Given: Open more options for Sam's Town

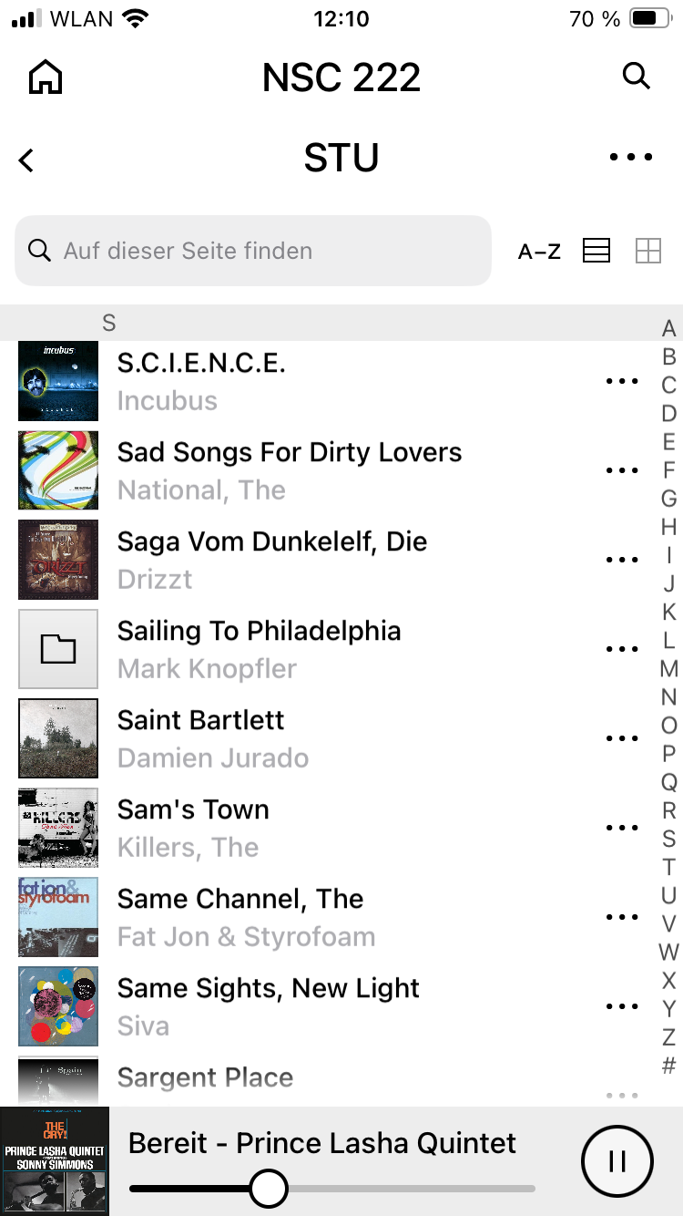Looking at the screenshot, I should 622,828.
